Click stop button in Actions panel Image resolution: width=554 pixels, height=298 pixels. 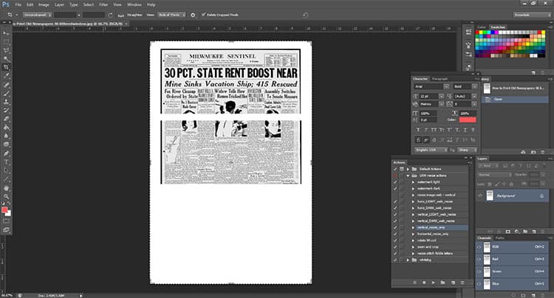(x=415, y=283)
